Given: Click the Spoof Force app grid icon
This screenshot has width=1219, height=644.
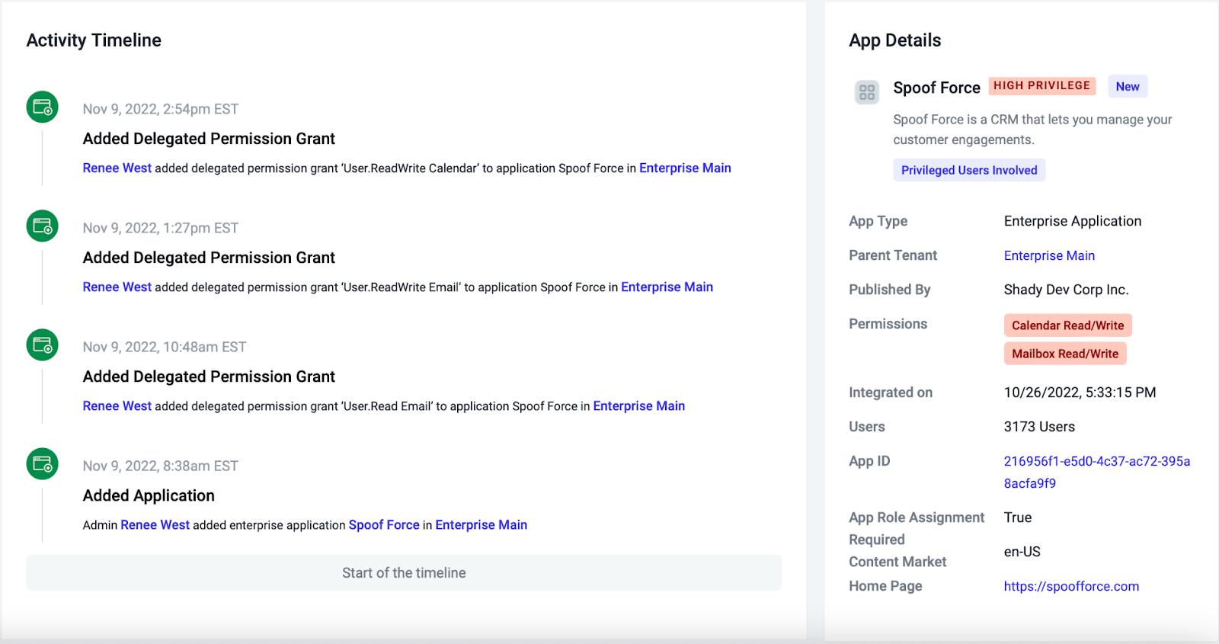Looking at the screenshot, I should click(867, 92).
